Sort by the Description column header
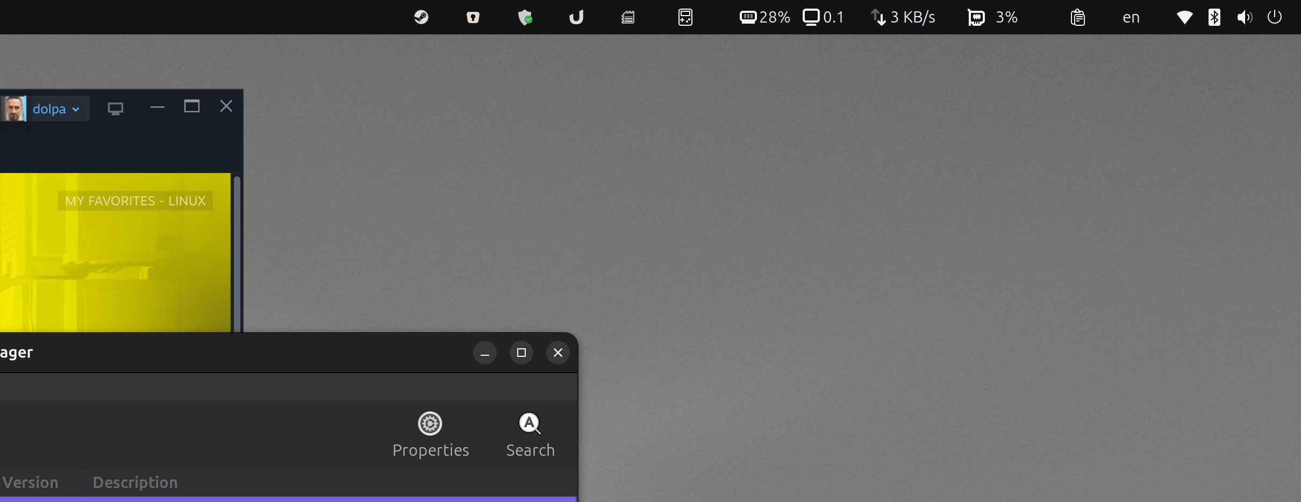The width and height of the screenshot is (1301, 502). [135, 483]
